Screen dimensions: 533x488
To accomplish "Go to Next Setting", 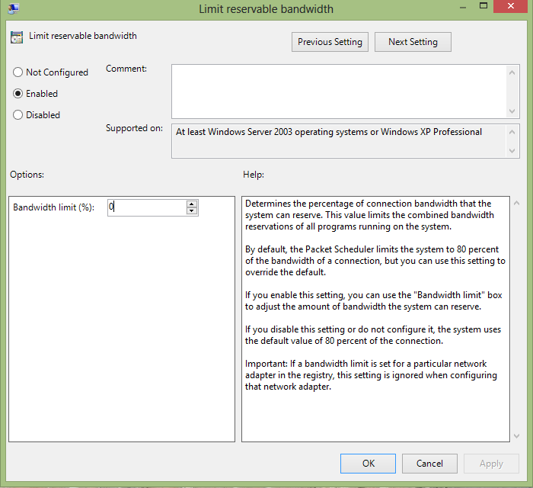I will click(413, 42).
